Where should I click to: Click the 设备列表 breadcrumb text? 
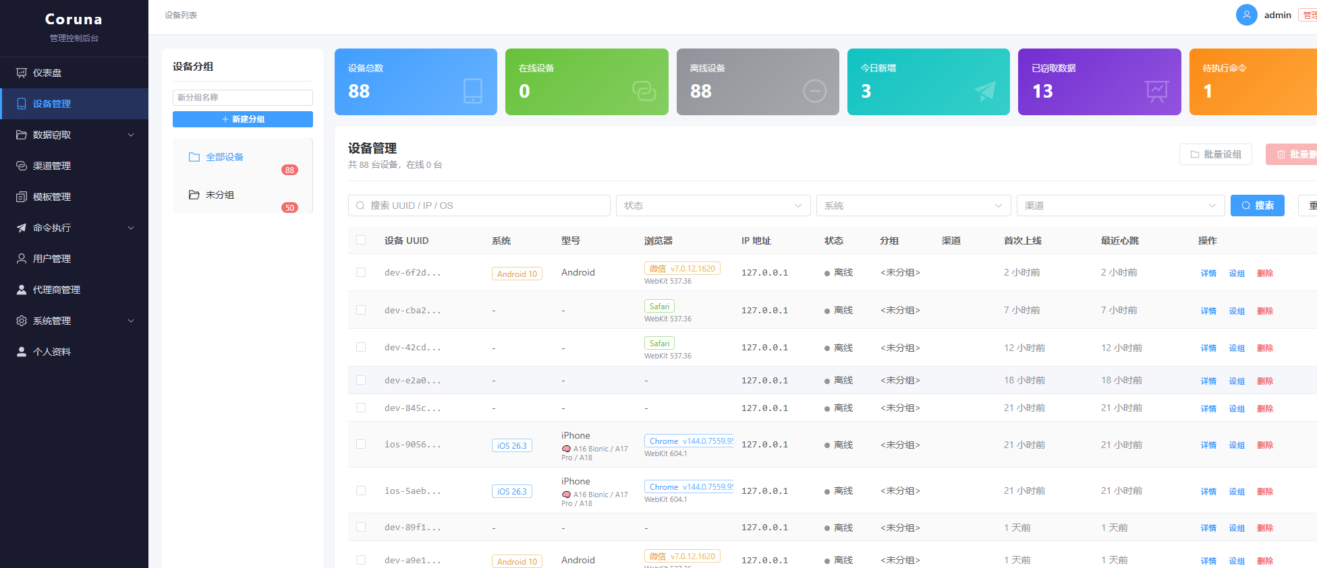tap(181, 15)
